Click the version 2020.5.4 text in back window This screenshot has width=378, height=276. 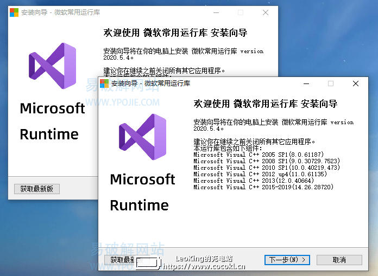click(x=184, y=54)
